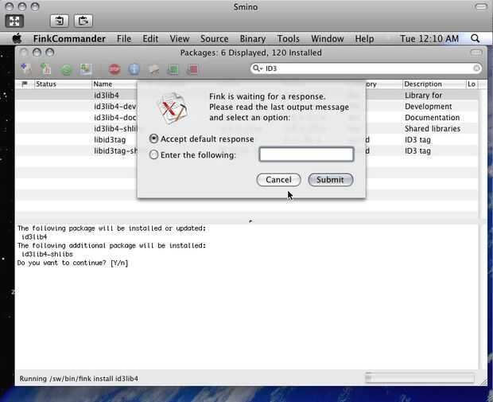
Task: Click the update-all picture toolbar icon
Action: pyautogui.click(x=86, y=68)
